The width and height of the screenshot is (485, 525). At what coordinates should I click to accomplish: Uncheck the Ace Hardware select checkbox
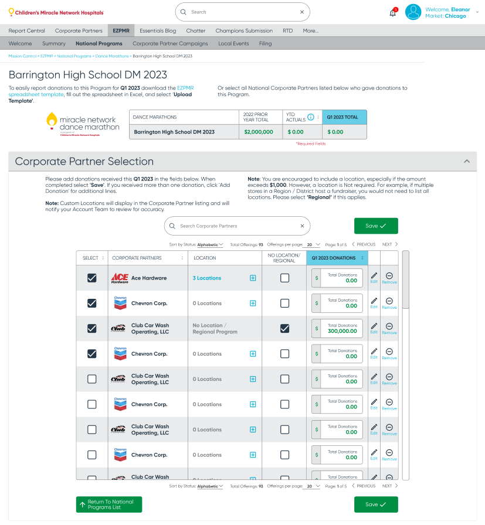coord(92,278)
